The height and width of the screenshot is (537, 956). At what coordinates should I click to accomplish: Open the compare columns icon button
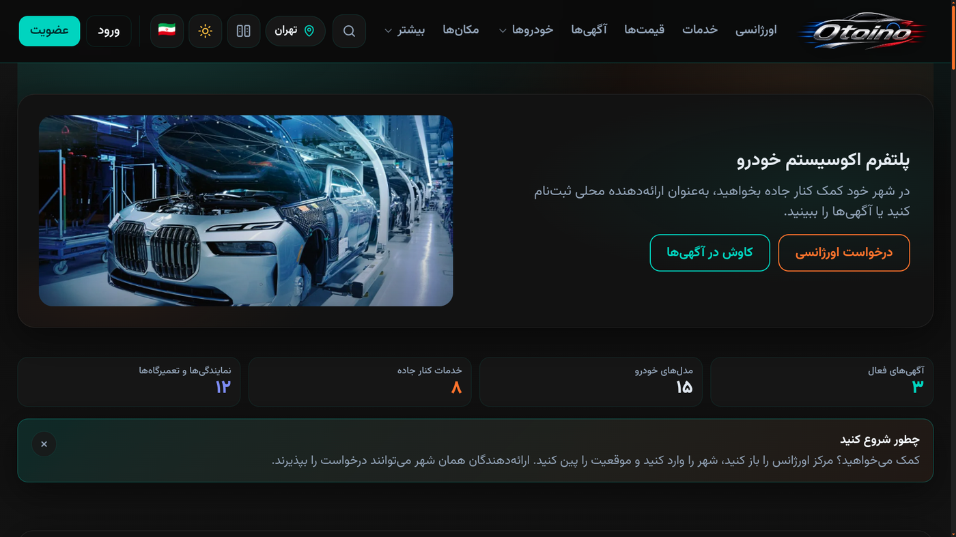coord(244,31)
